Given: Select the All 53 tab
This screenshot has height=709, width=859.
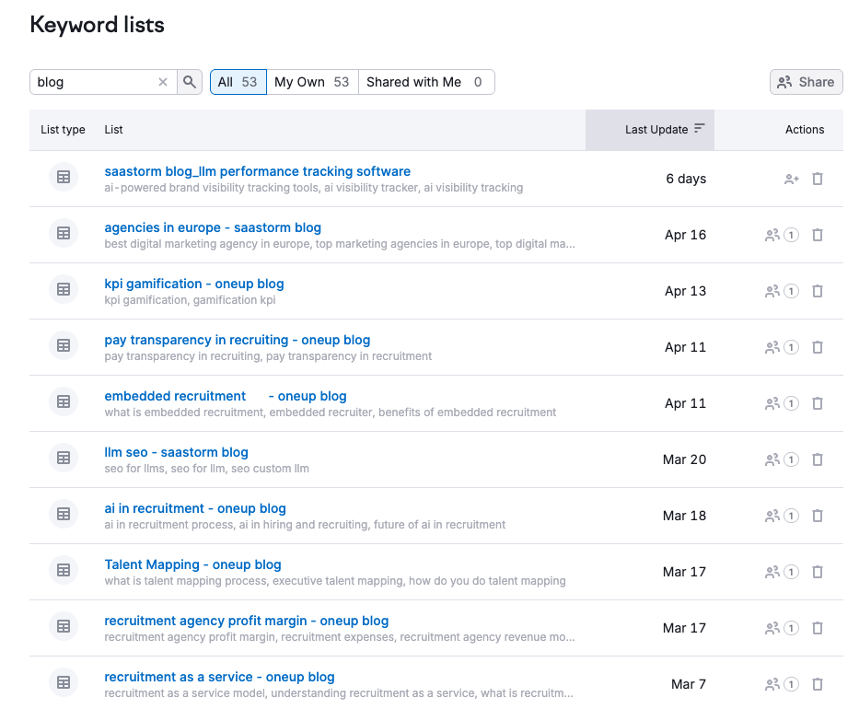Looking at the screenshot, I should pyautogui.click(x=238, y=82).
